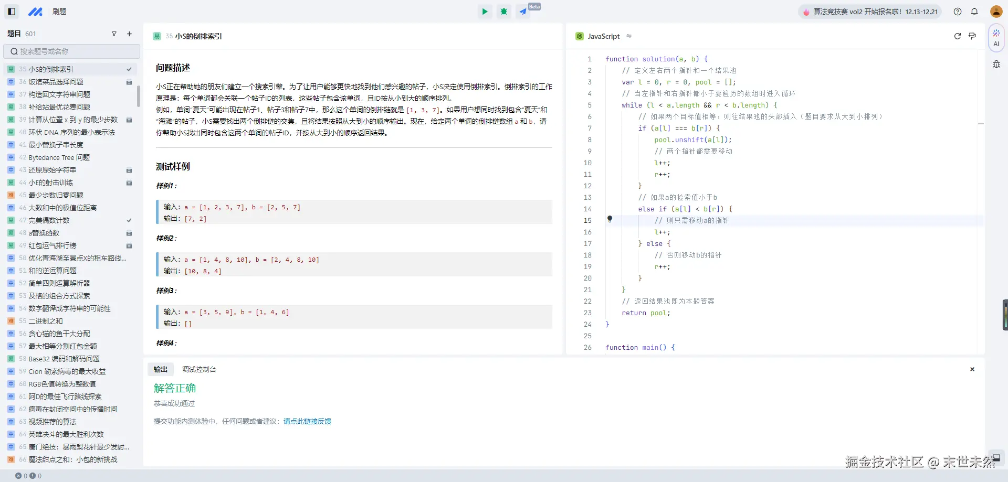Toggle the breakpoint lightbulb on line 15
The height and width of the screenshot is (482, 1008).
[x=610, y=219]
